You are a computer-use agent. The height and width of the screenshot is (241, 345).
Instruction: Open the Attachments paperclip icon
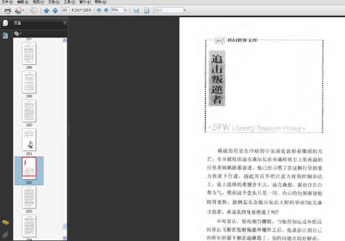6,235
